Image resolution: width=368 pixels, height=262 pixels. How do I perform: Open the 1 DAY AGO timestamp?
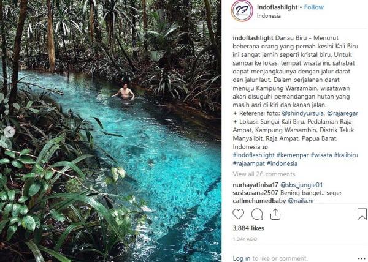(245, 239)
